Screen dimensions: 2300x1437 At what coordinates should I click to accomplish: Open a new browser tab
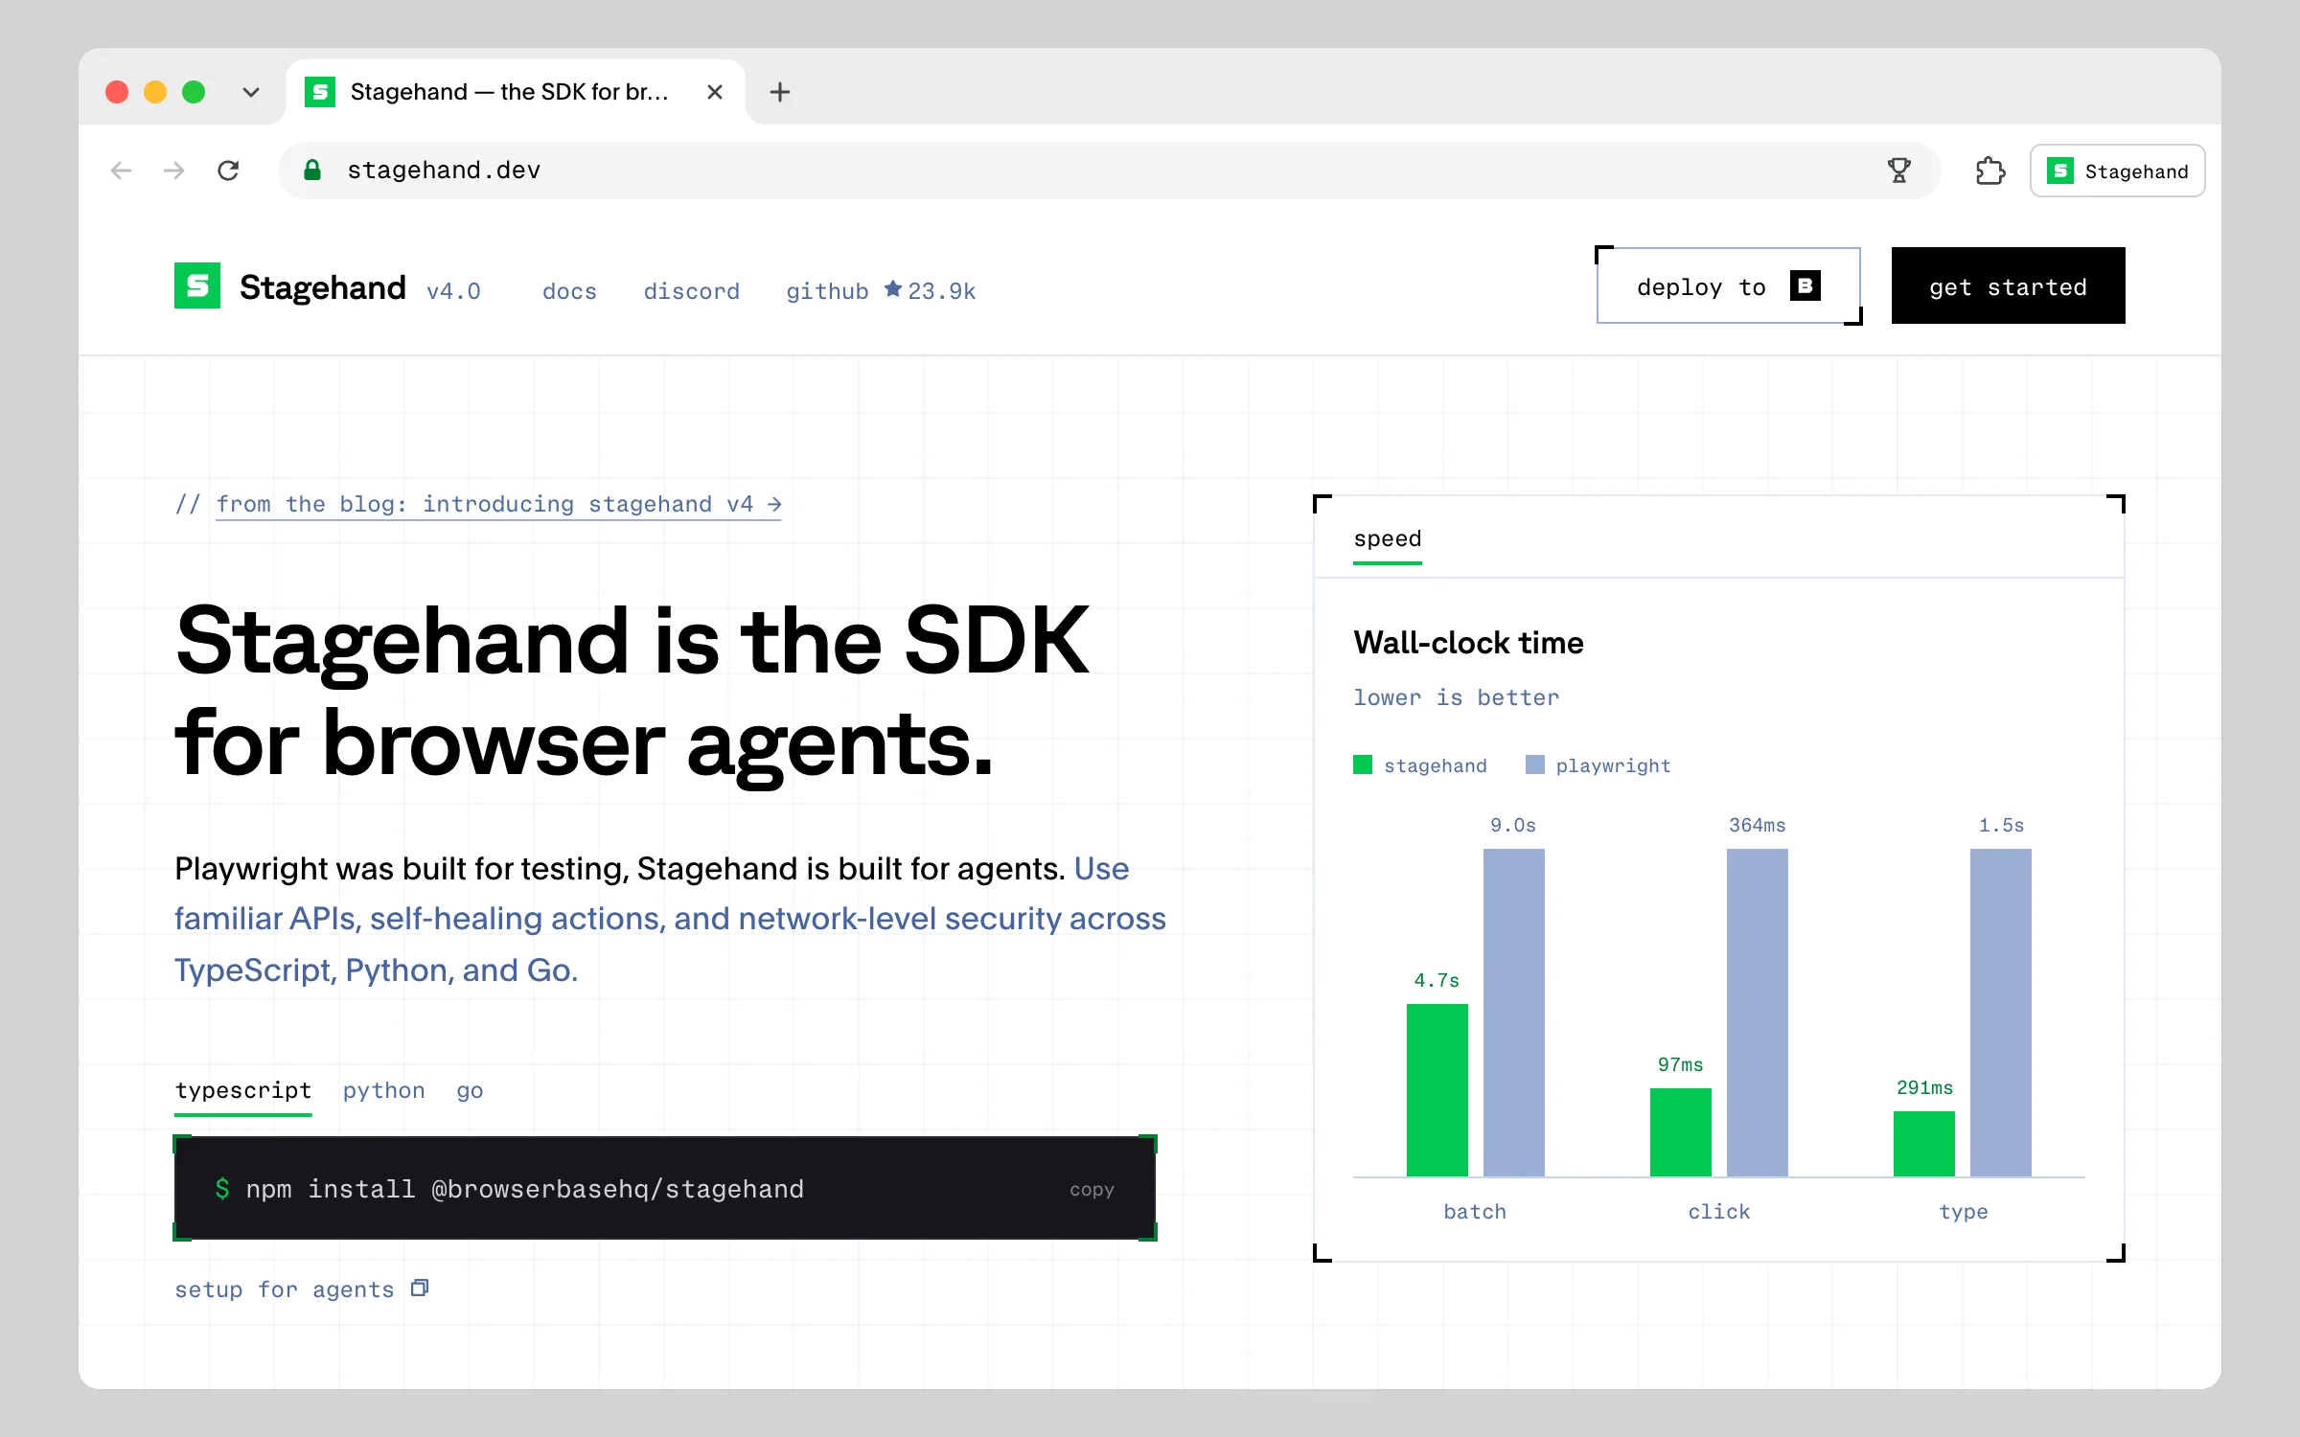[780, 92]
